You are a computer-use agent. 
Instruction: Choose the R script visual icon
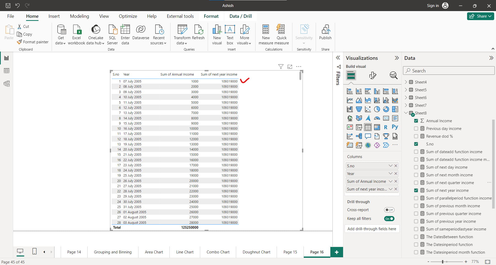coord(386,127)
